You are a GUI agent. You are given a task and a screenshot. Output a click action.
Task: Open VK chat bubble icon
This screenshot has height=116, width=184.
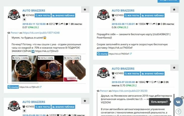coord(178,102)
